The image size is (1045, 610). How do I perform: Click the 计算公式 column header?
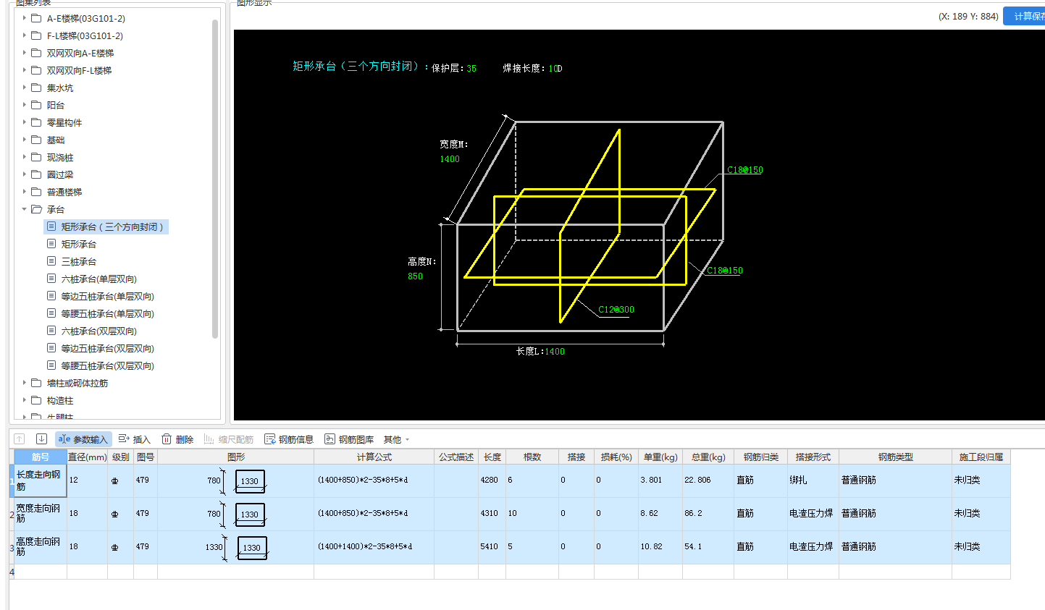click(x=374, y=457)
